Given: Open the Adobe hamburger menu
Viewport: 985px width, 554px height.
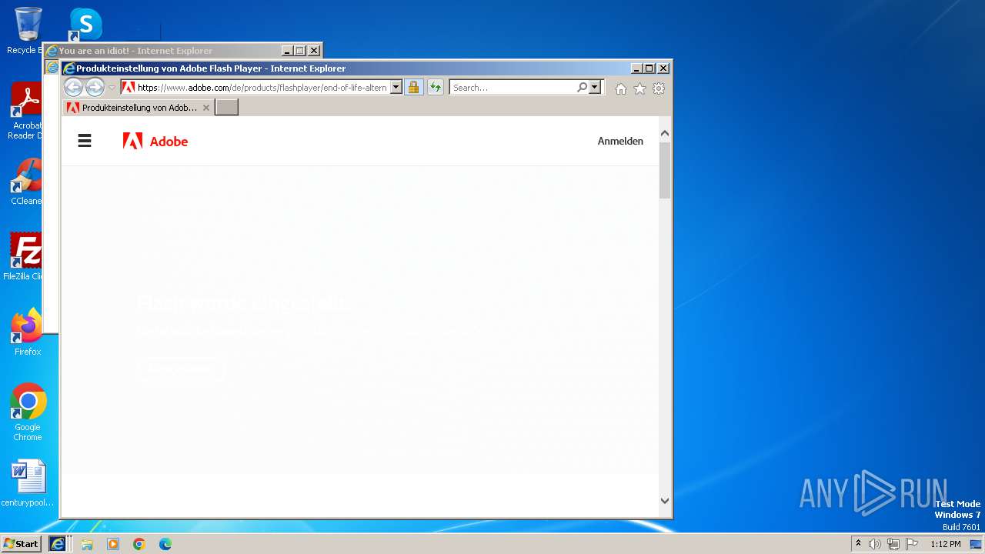Looking at the screenshot, I should (85, 141).
